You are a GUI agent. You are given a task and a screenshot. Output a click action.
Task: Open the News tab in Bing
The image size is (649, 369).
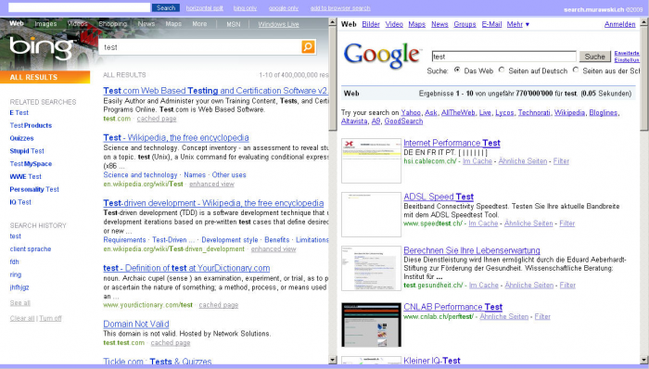click(x=146, y=24)
